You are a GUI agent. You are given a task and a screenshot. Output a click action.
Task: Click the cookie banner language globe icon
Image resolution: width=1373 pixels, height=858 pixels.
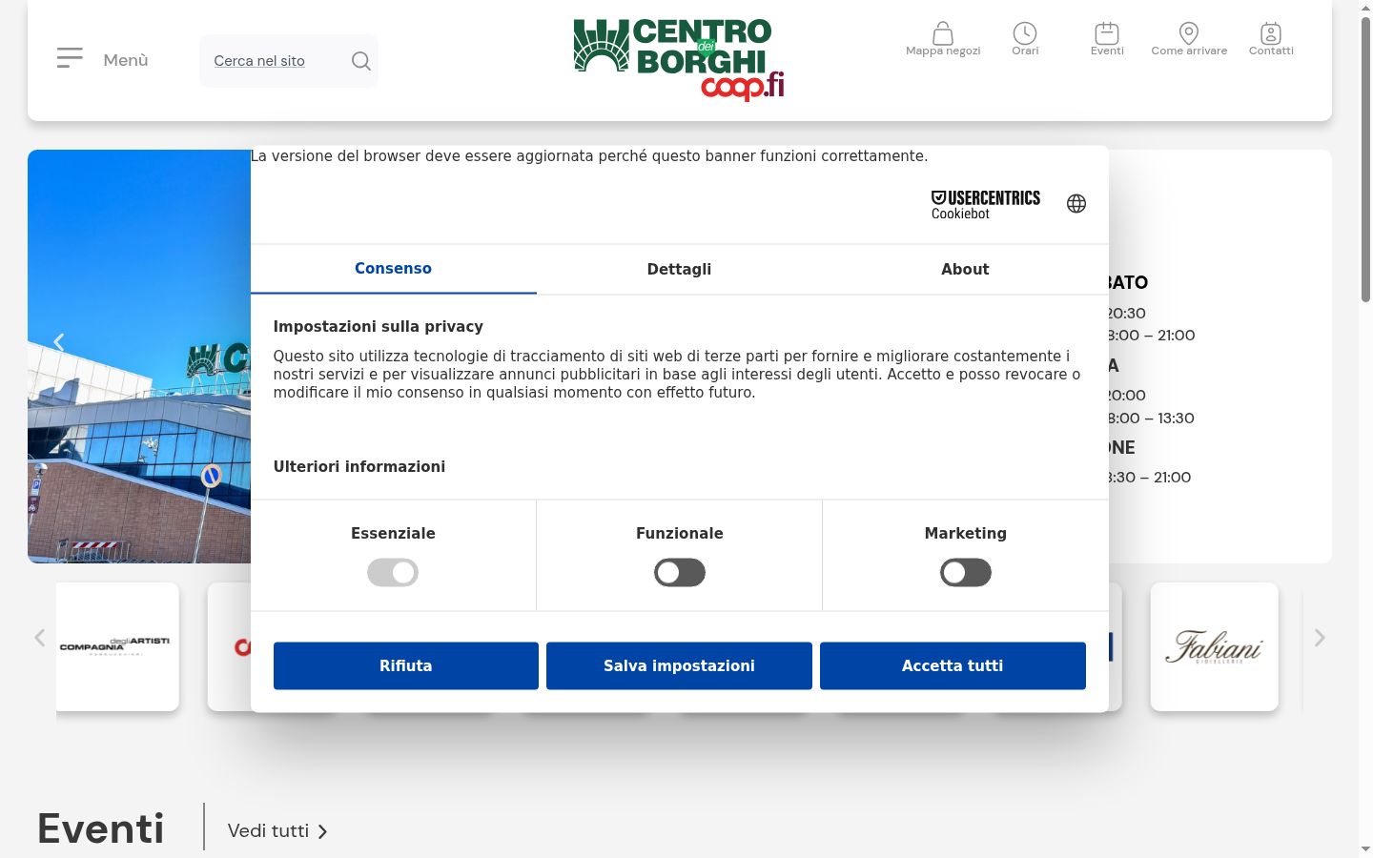[1076, 204]
